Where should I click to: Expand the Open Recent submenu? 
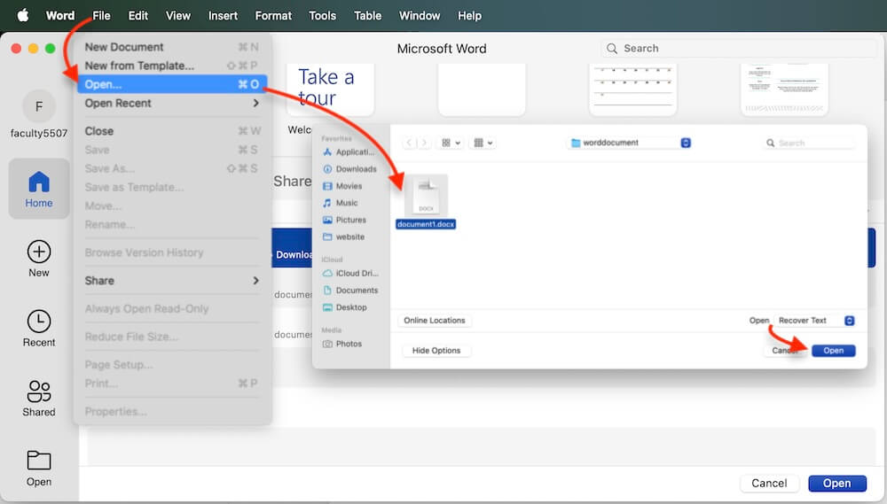172,103
